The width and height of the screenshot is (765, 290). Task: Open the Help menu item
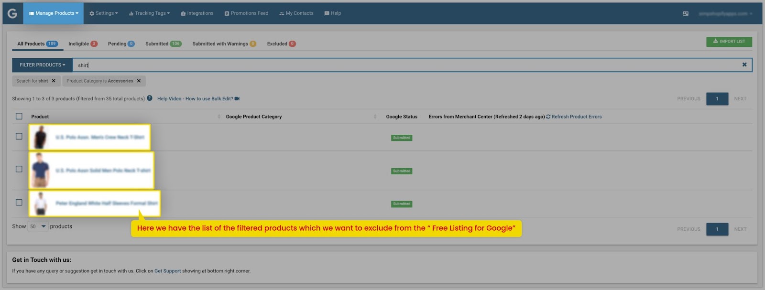click(333, 13)
